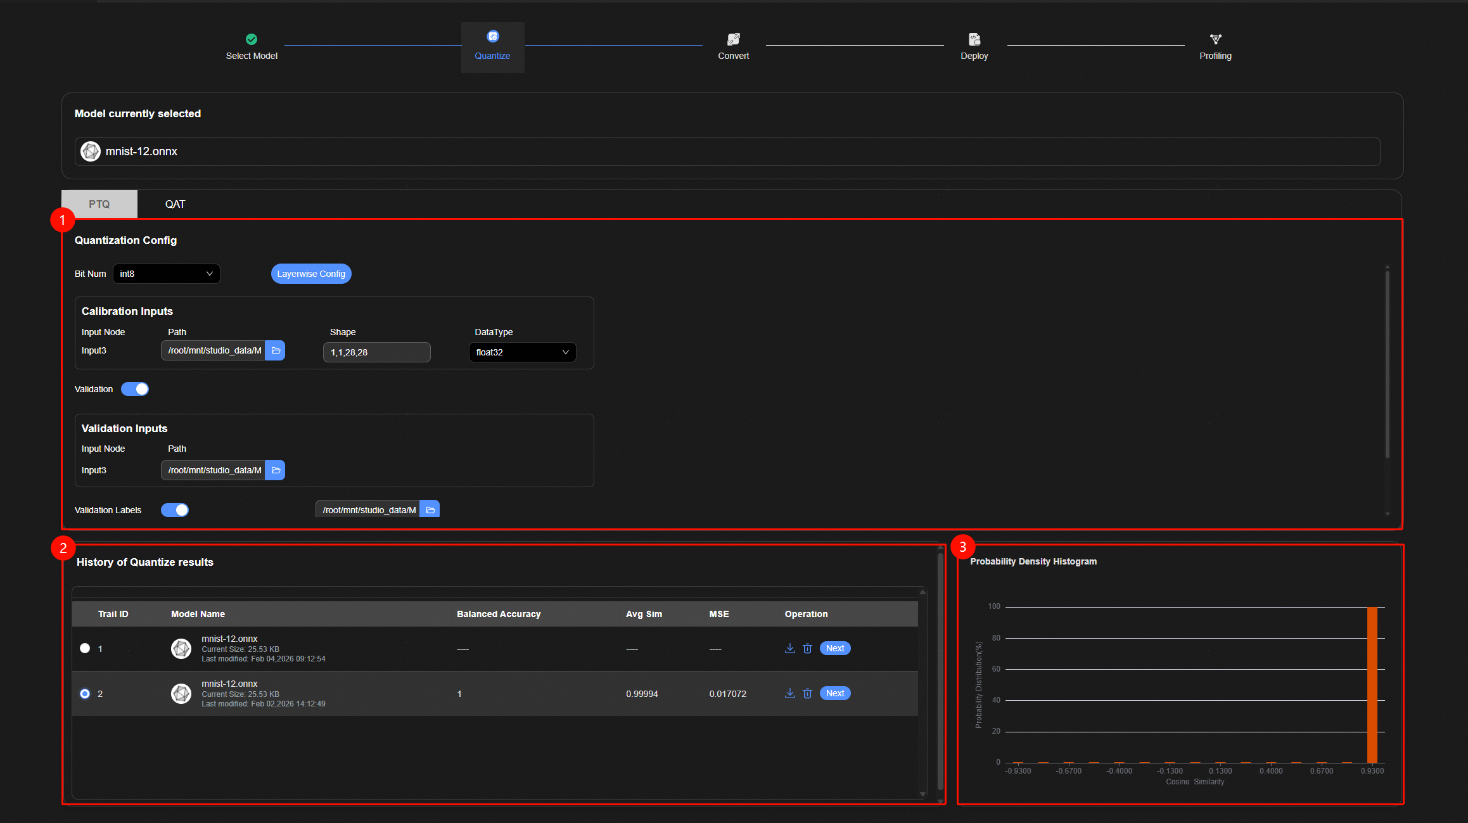This screenshot has width=1468, height=823.
Task: Expand the DataType float32 dropdown
Action: click(x=522, y=352)
